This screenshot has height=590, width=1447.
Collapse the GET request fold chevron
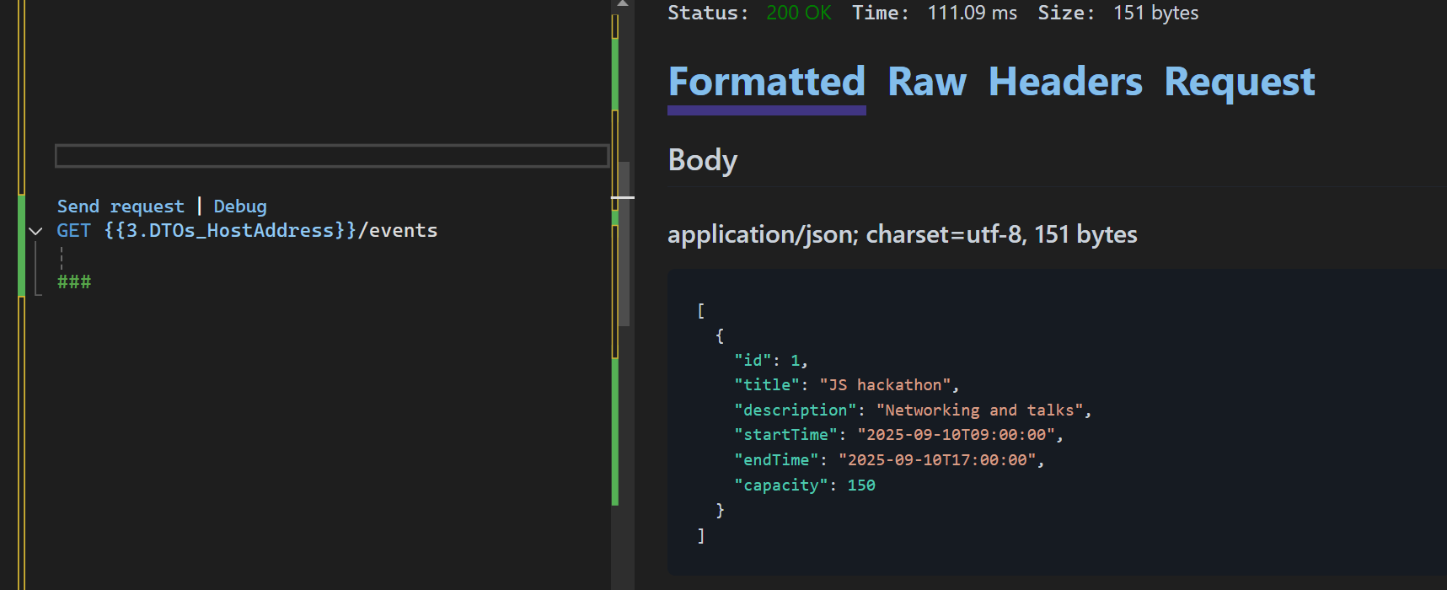coord(35,231)
